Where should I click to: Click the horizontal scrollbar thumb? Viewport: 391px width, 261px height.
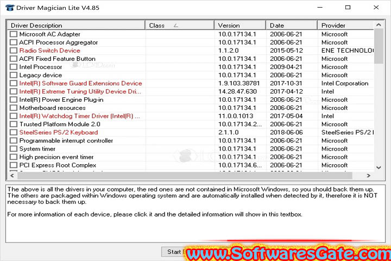click(x=185, y=176)
